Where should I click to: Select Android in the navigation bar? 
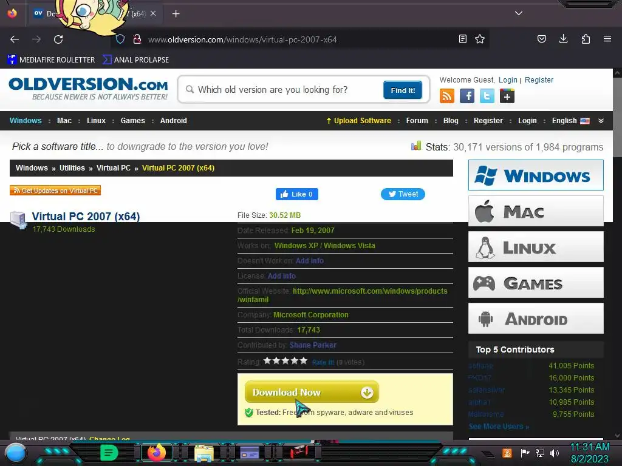pyautogui.click(x=173, y=121)
